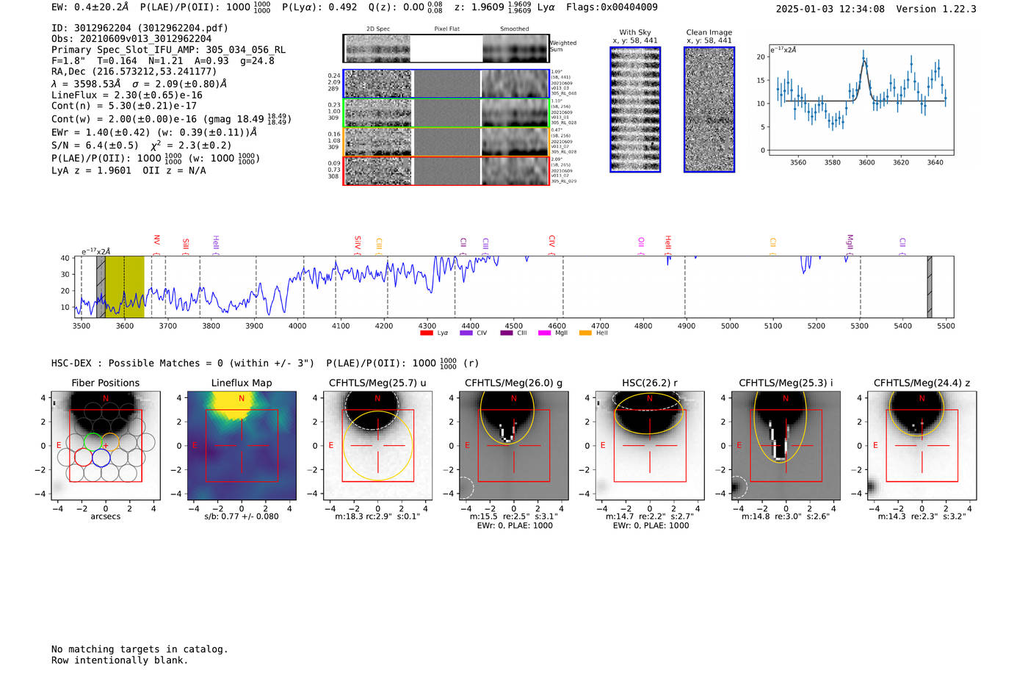Select the green-bordered 2D spec fiber row
Viewport: 1028px width, 700px height.
point(446,113)
